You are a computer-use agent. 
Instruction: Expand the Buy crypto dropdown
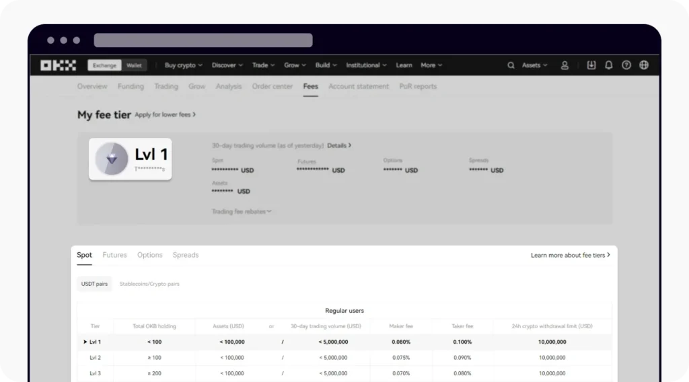(x=183, y=65)
